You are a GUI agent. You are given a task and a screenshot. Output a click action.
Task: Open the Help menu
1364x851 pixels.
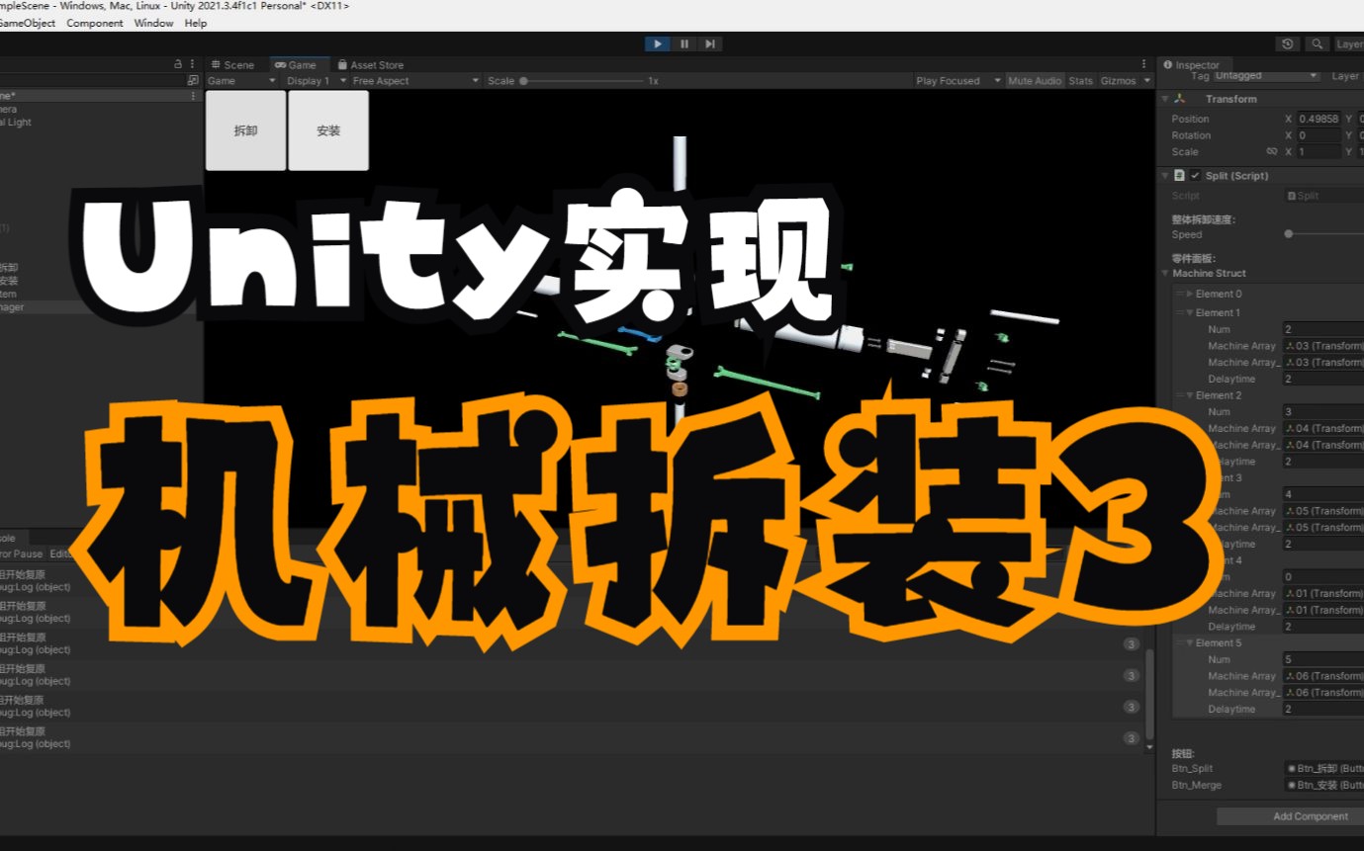click(196, 23)
